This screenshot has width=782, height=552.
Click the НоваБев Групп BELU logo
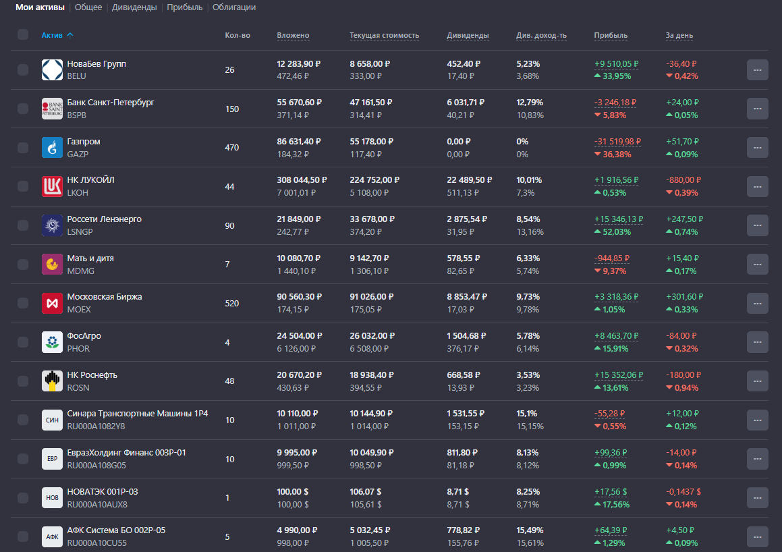coord(52,70)
